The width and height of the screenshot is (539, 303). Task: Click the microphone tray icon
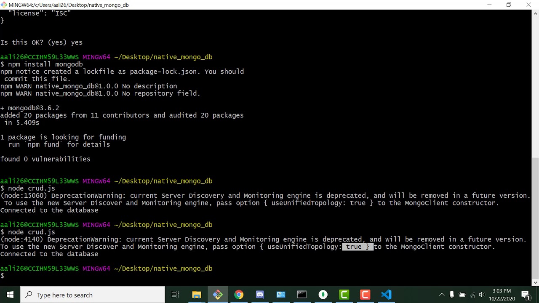(x=452, y=295)
